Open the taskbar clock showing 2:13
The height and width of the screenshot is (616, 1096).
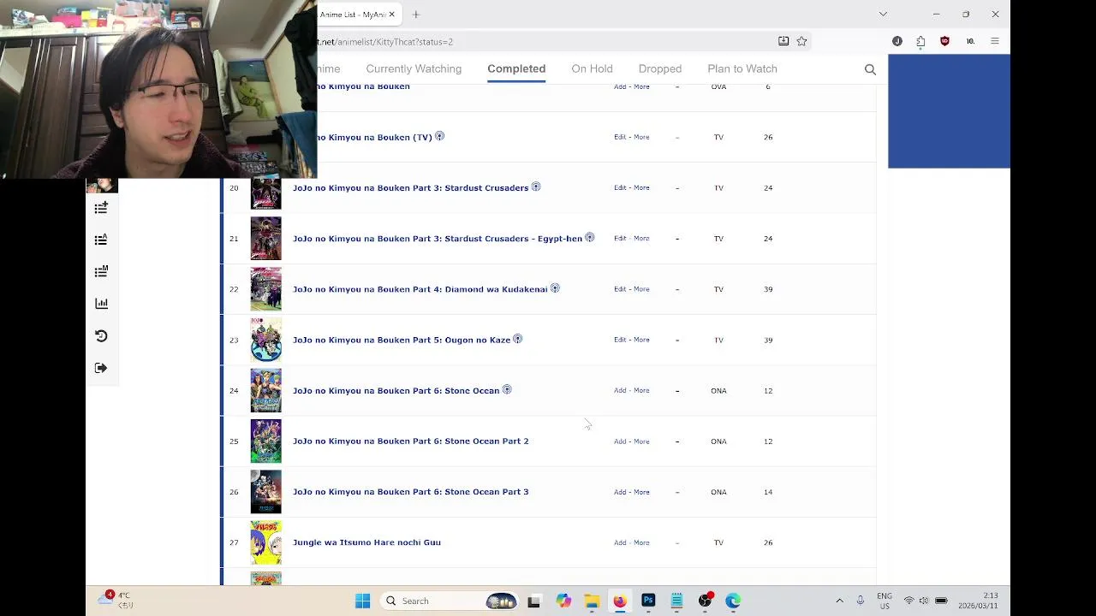point(979,601)
